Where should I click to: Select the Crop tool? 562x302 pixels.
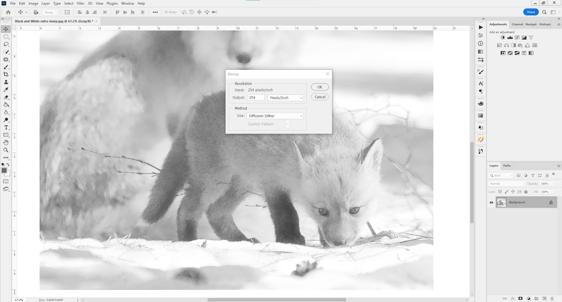tap(6, 74)
